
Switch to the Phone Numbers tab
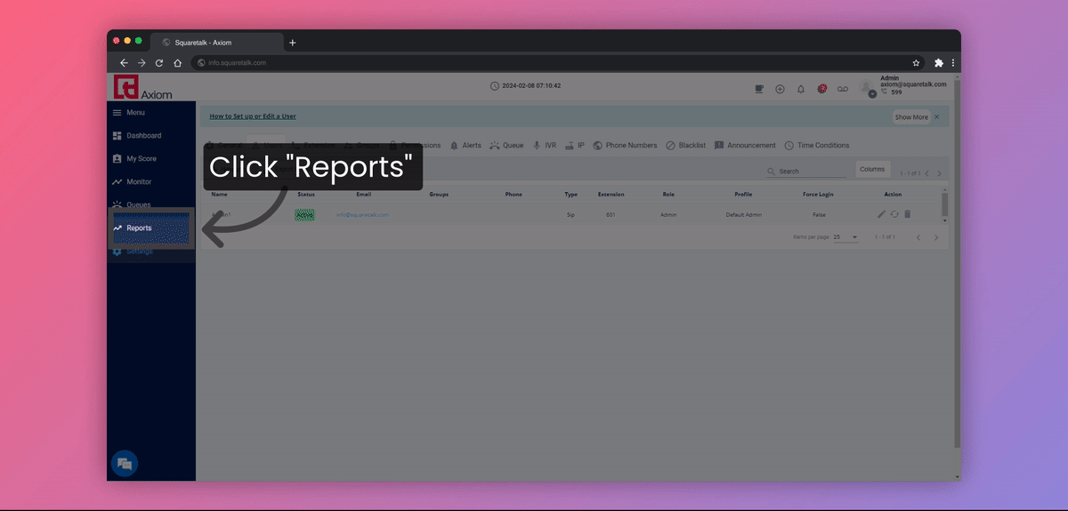pos(625,146)
